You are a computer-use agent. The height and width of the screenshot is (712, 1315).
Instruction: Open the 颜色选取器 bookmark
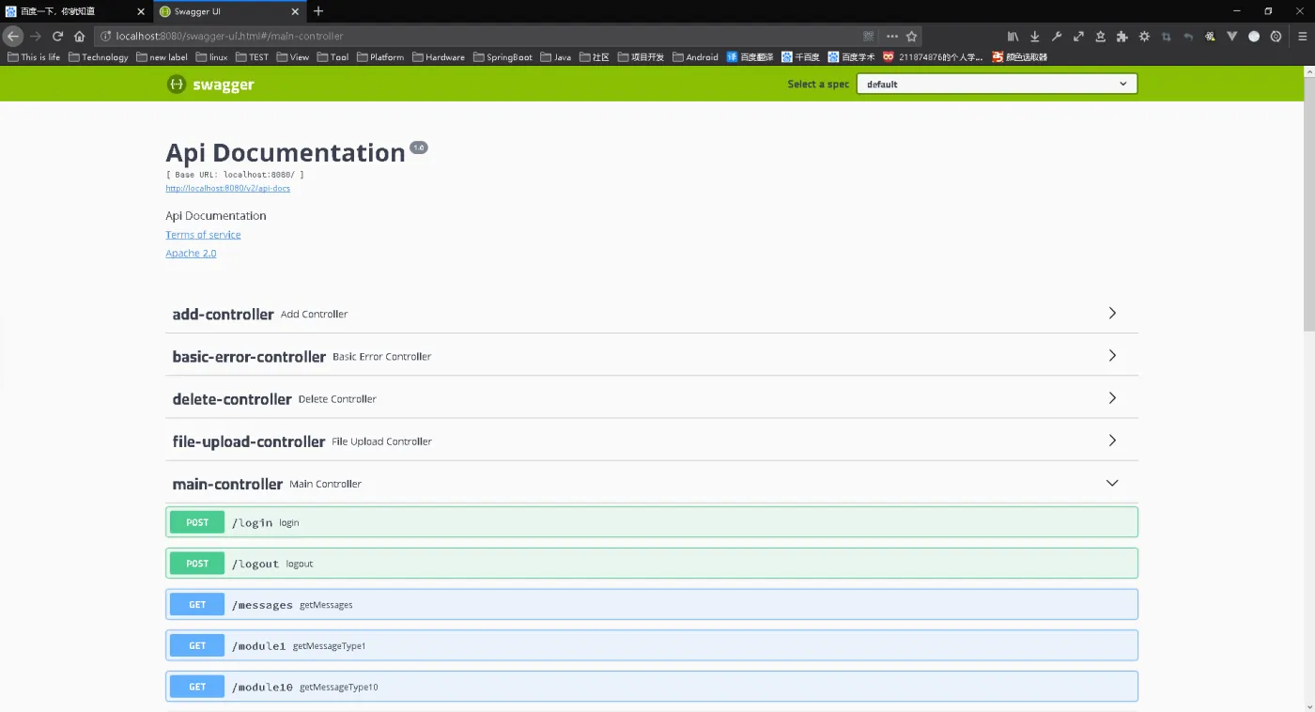pyautogui.click(x=1019, y=57)
